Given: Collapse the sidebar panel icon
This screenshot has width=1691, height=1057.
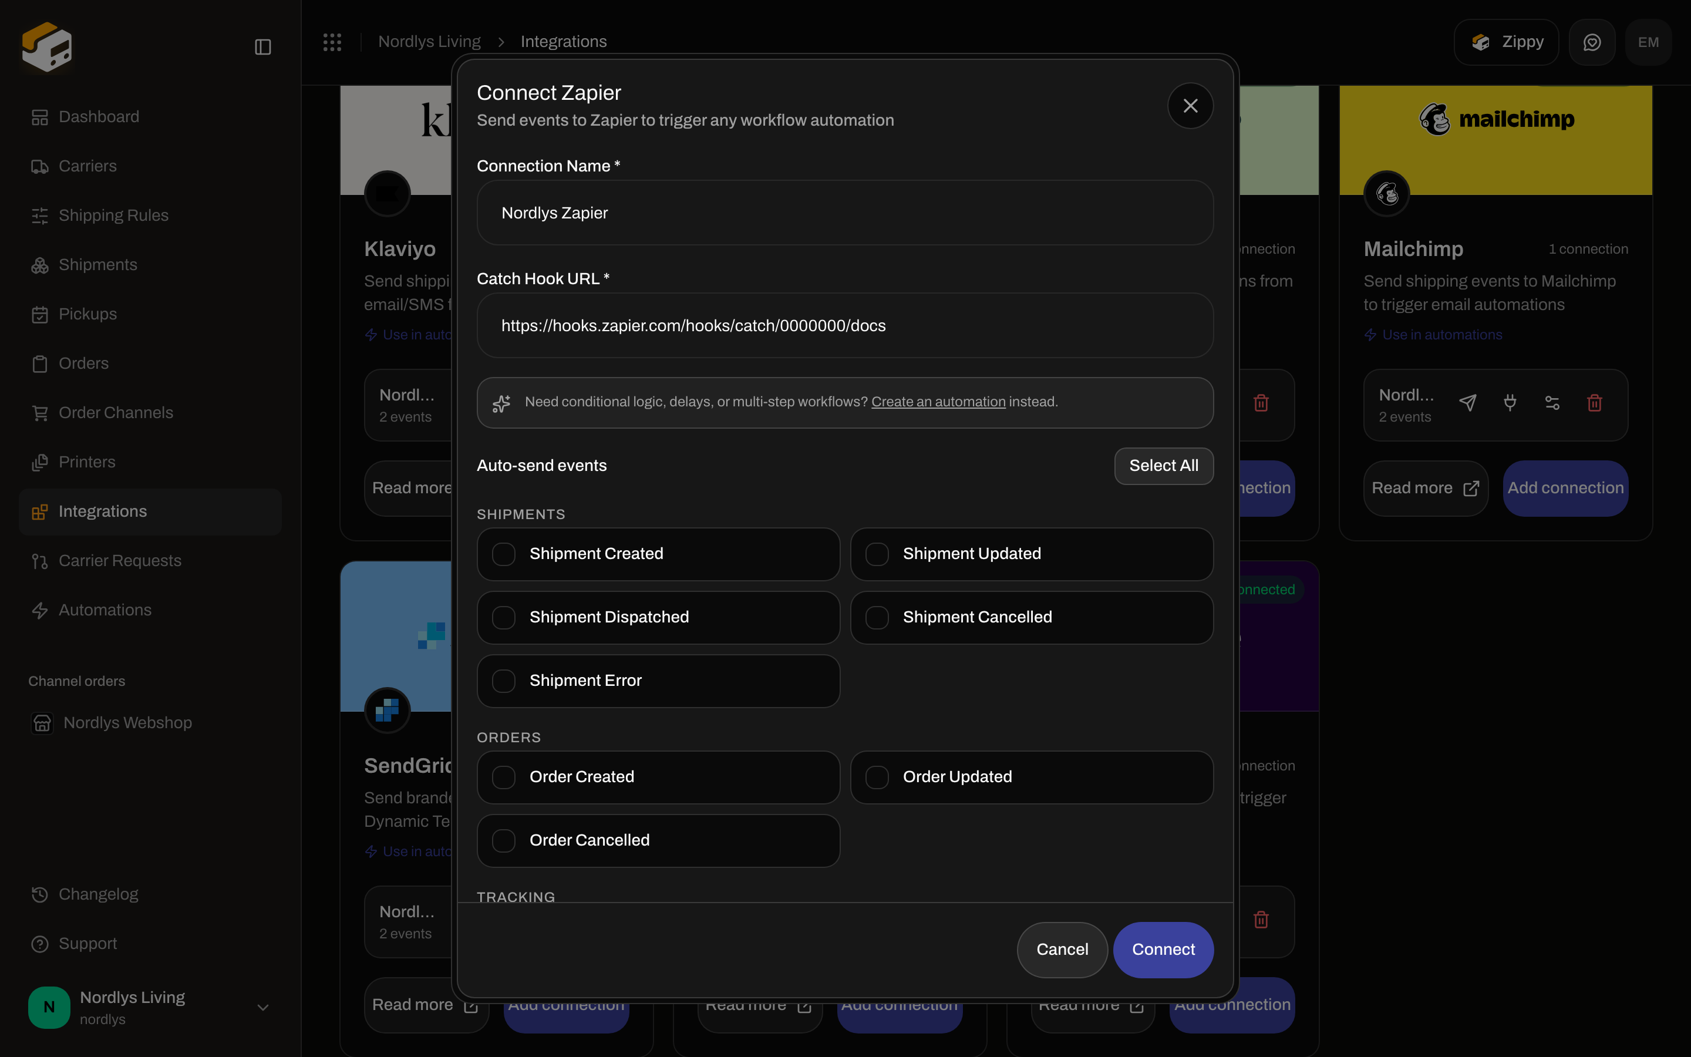Looking at the screenshot, I should coord(262,47).
